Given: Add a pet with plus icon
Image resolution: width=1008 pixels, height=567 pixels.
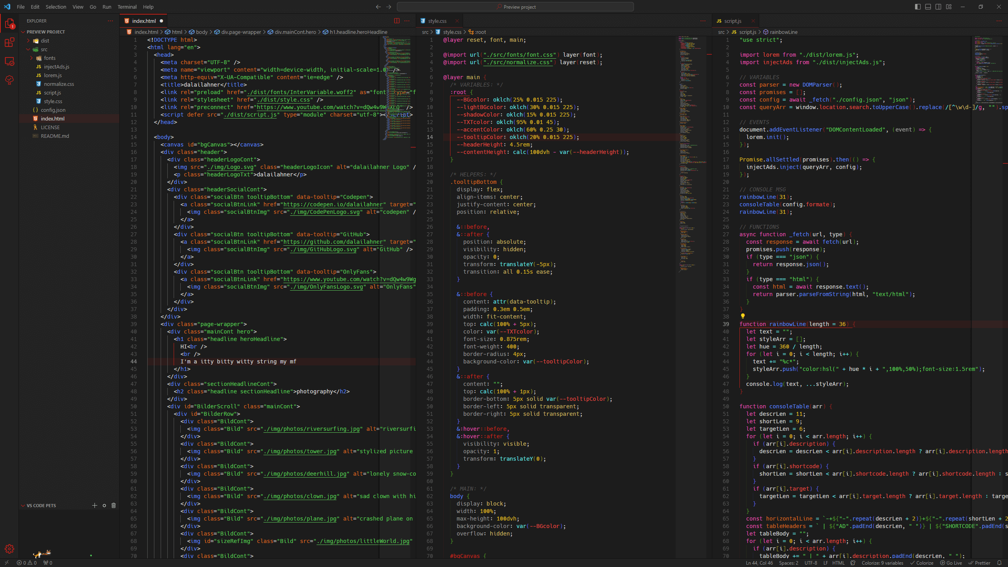Looking at the screenshot, I should [94, 505].
